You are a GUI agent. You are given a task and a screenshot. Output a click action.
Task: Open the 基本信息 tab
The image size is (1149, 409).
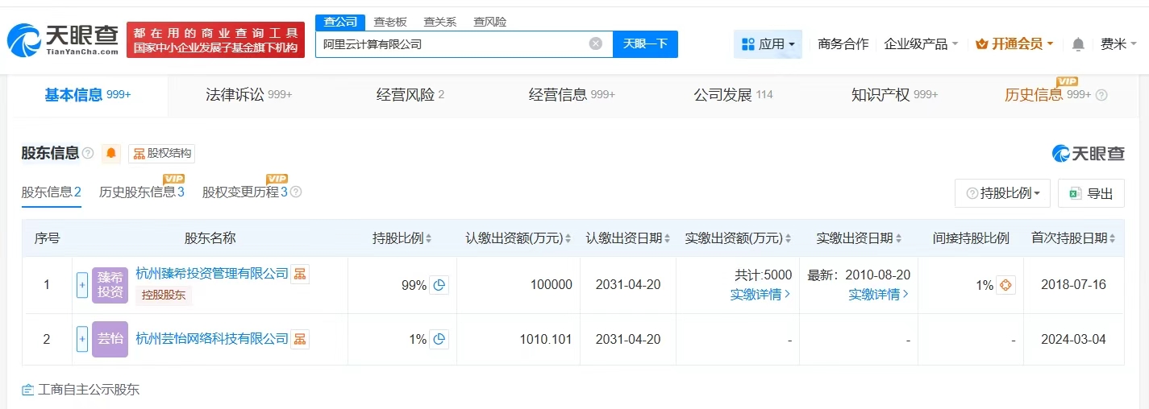coord(88,95)
